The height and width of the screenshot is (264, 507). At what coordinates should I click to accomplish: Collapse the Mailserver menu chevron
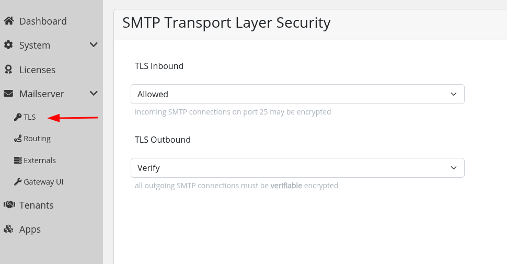pos(94,94)
